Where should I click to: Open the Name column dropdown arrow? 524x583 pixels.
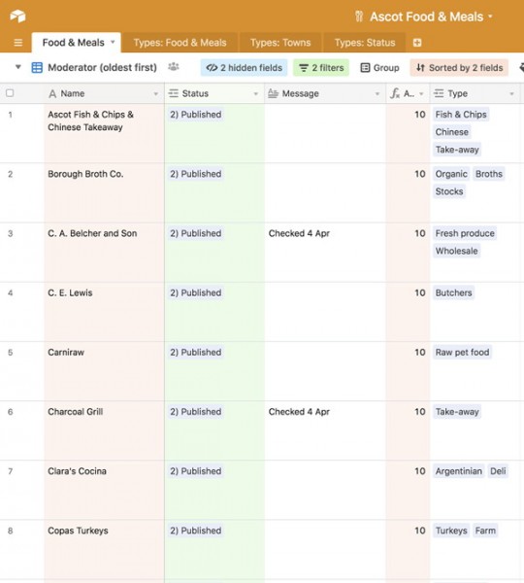[x=156, y=93]
